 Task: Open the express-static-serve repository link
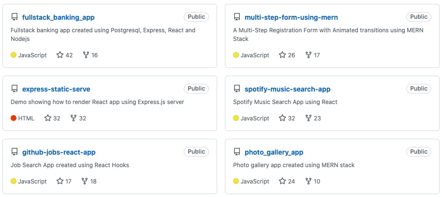[56, 89]
